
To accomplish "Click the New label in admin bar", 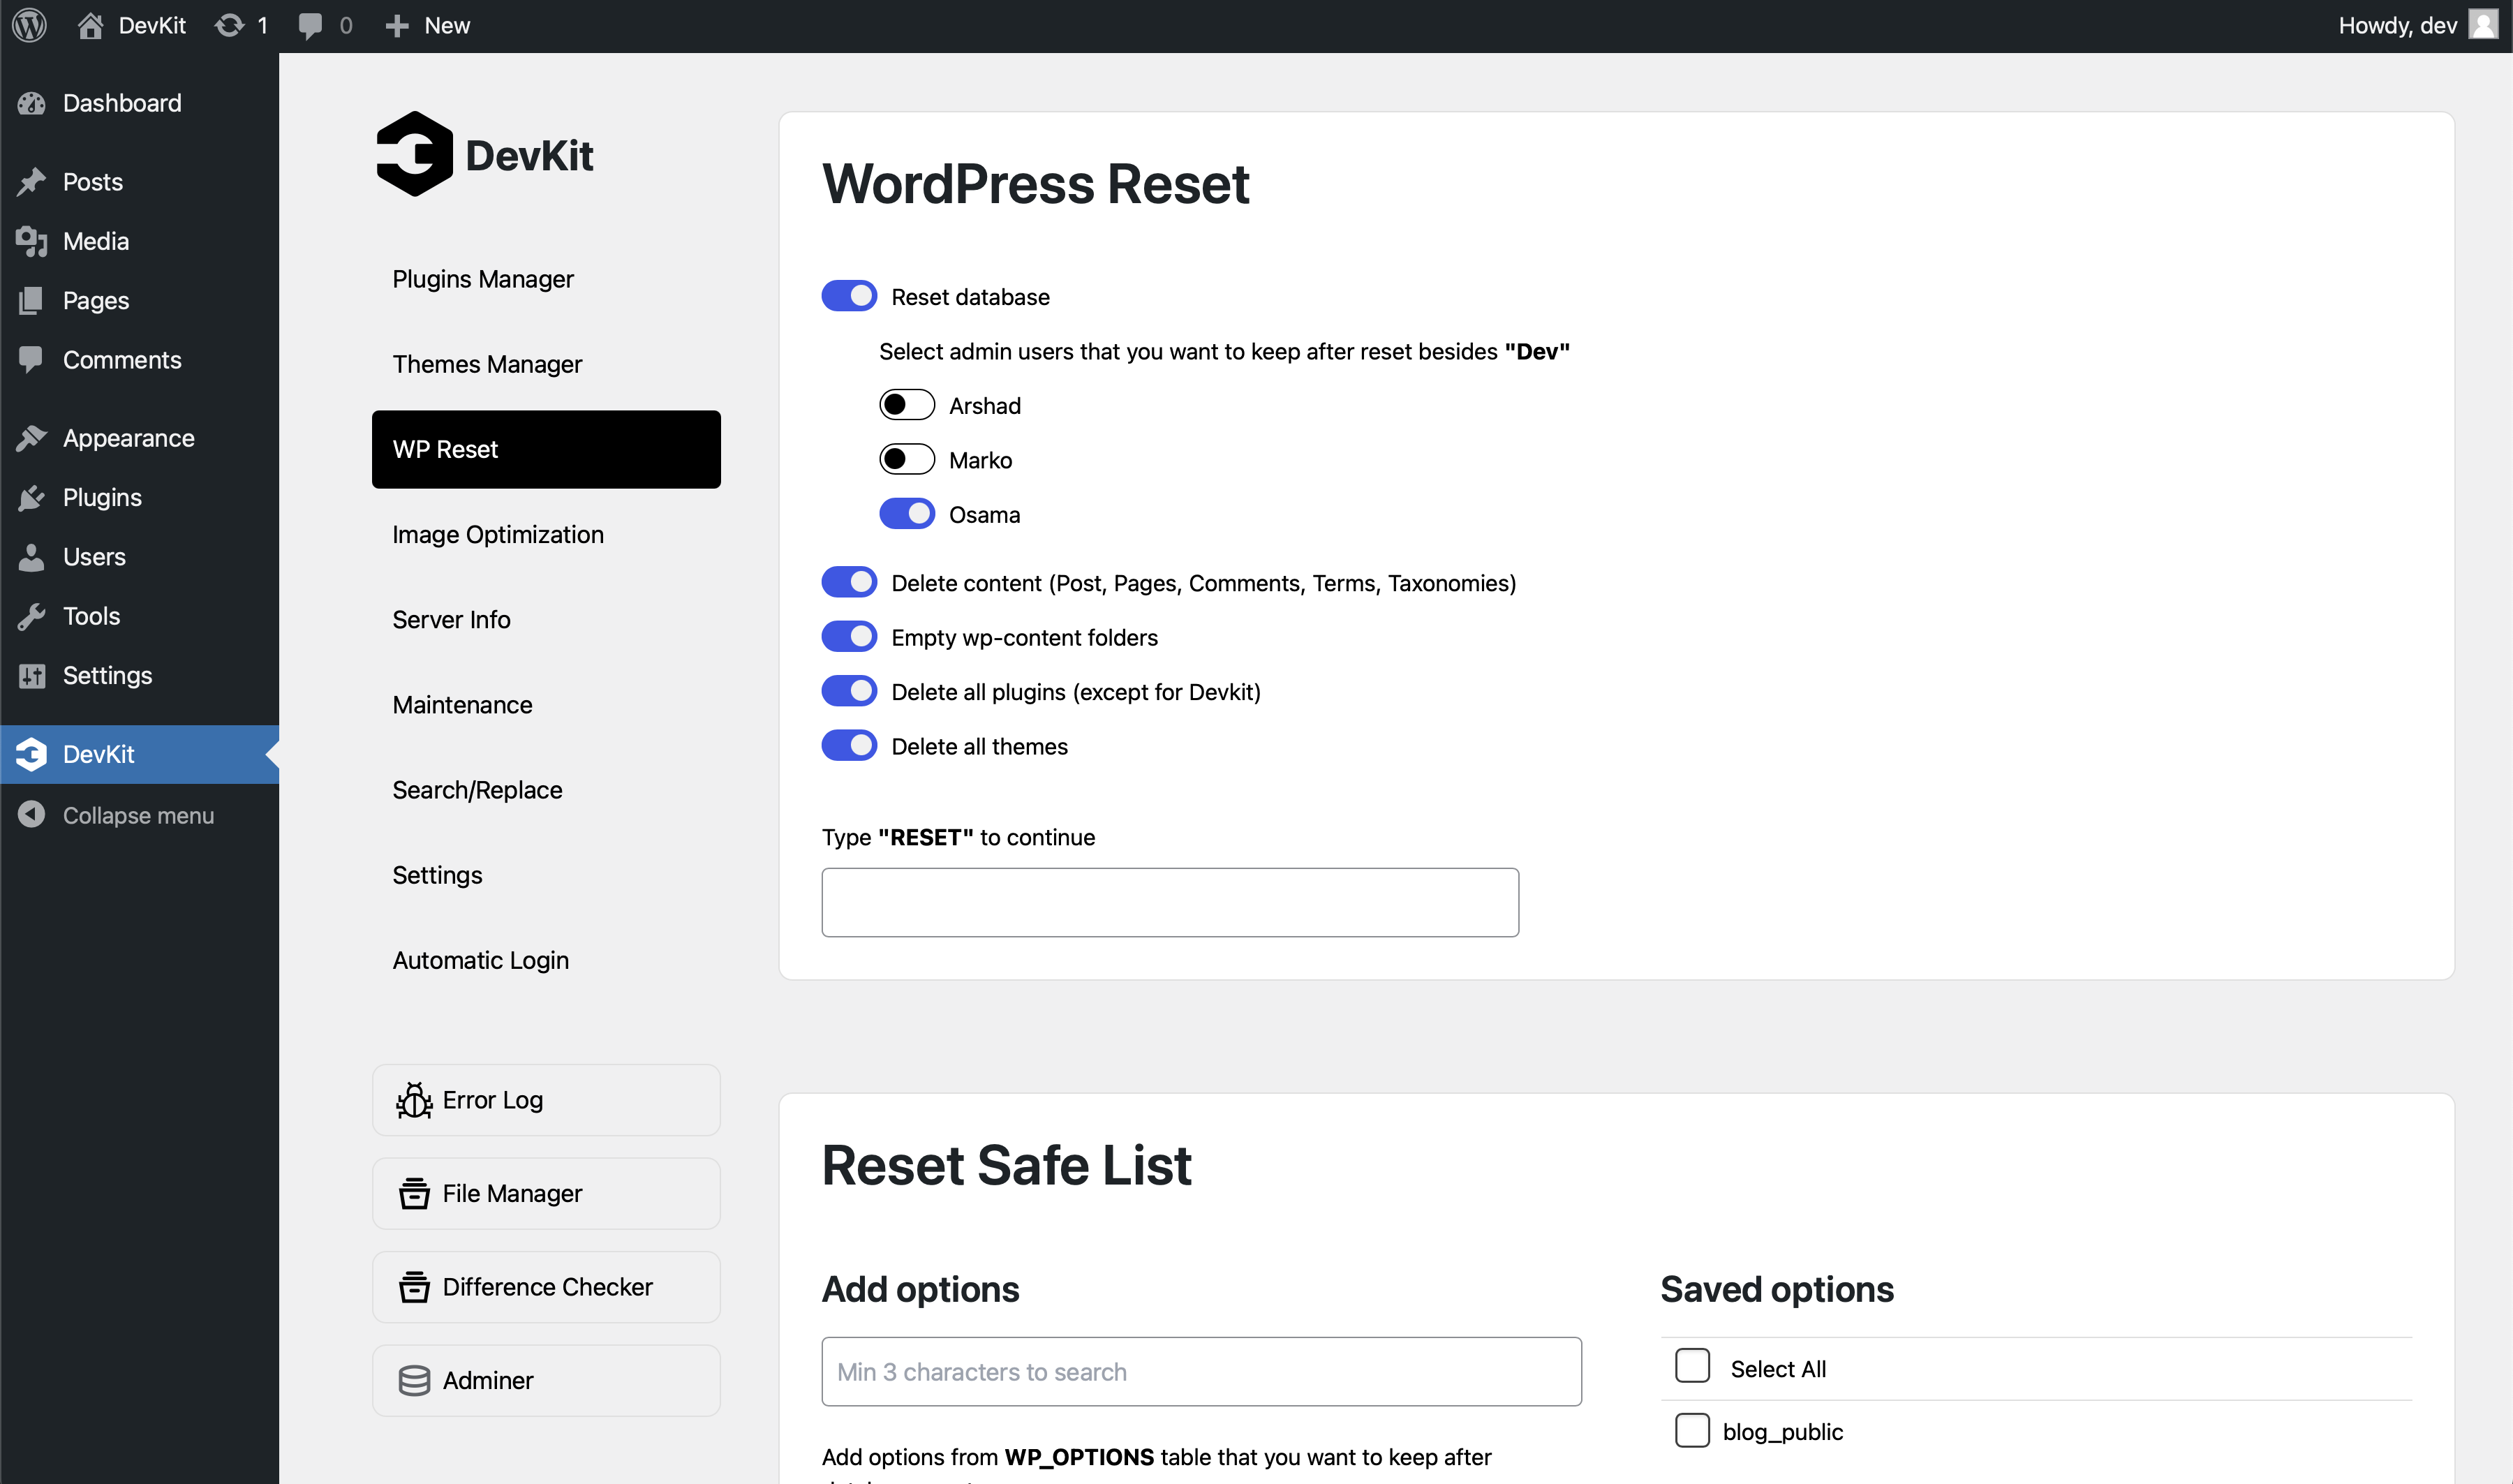I will click(447, 26).
